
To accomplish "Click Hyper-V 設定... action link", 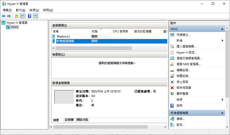I will point(187,52).
